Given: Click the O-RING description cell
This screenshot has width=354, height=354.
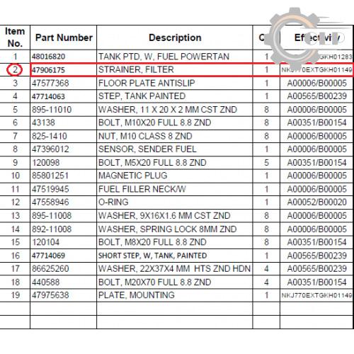Looking at the screenshot, I should [x=174, y=202].
